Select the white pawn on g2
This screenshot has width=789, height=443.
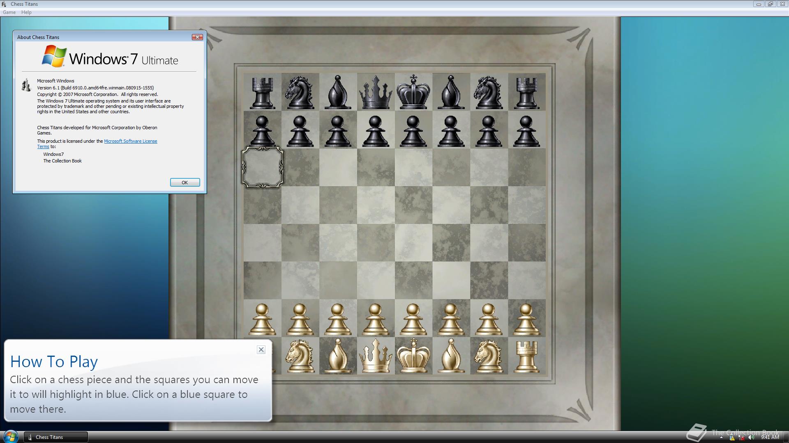pos(489,319)
